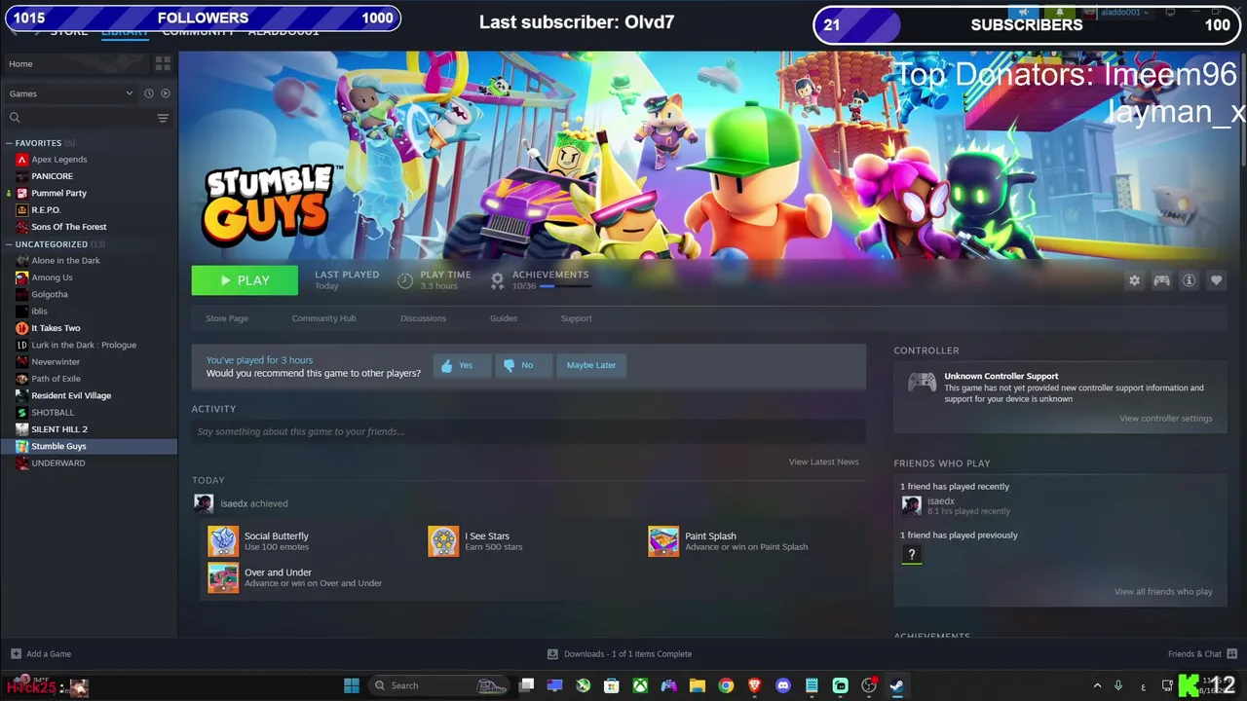Open the Support tab

pyautogui.click(x=576, y=318)
